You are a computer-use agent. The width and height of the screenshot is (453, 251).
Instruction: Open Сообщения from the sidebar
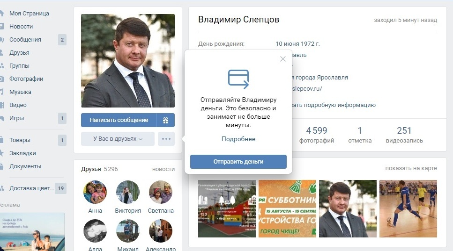tap(25, 39)
